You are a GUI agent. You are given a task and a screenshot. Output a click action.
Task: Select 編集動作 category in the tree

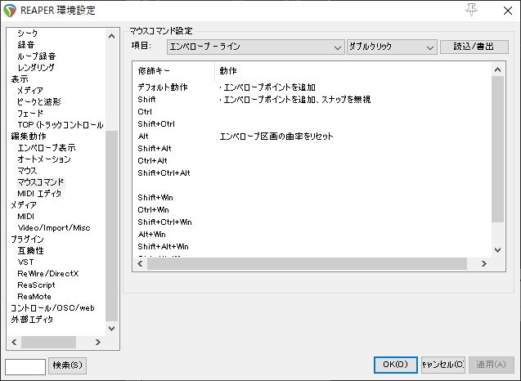(29, 137)
